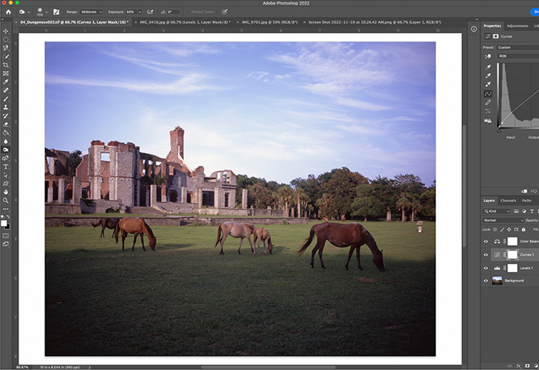Select the Horizontal Type tool
The image size is (539, 370).
pos(6,166)
